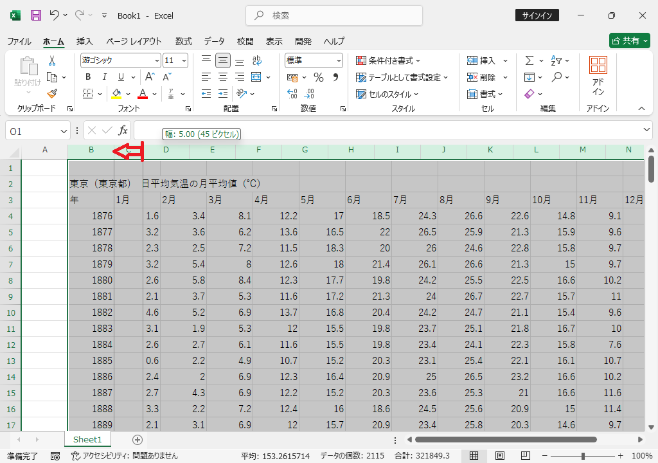Apply percent style
This screenshot has height=463, width=658.
pyautogui.click(x=319, y=77)
